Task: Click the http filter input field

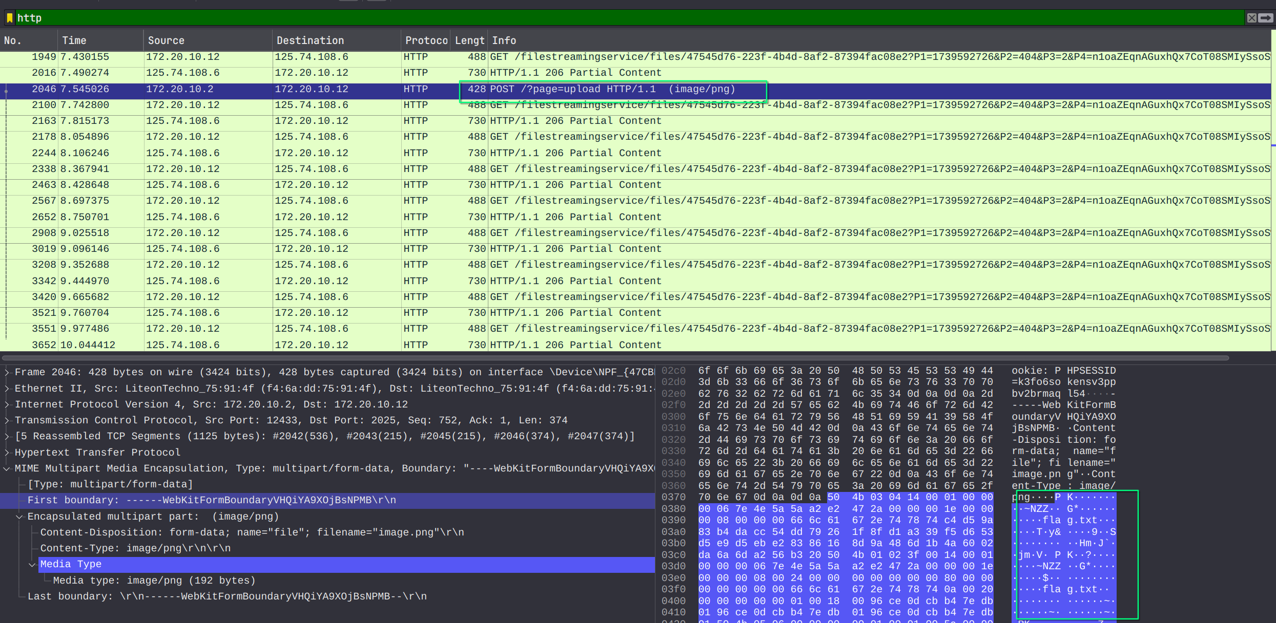Action: pos(615,18)
